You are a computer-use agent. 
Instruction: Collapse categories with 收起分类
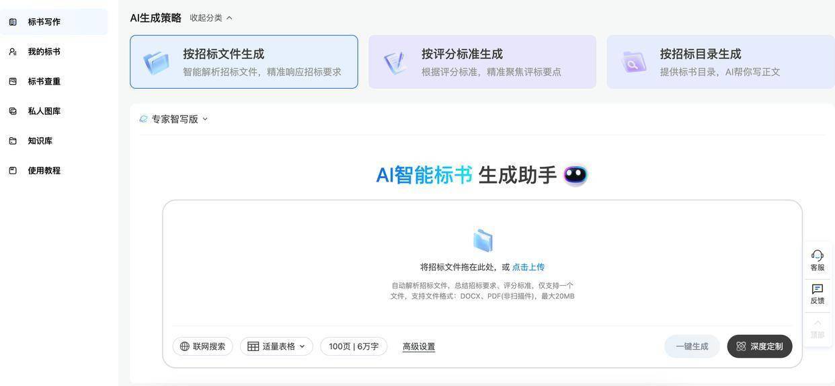(210, 18)
